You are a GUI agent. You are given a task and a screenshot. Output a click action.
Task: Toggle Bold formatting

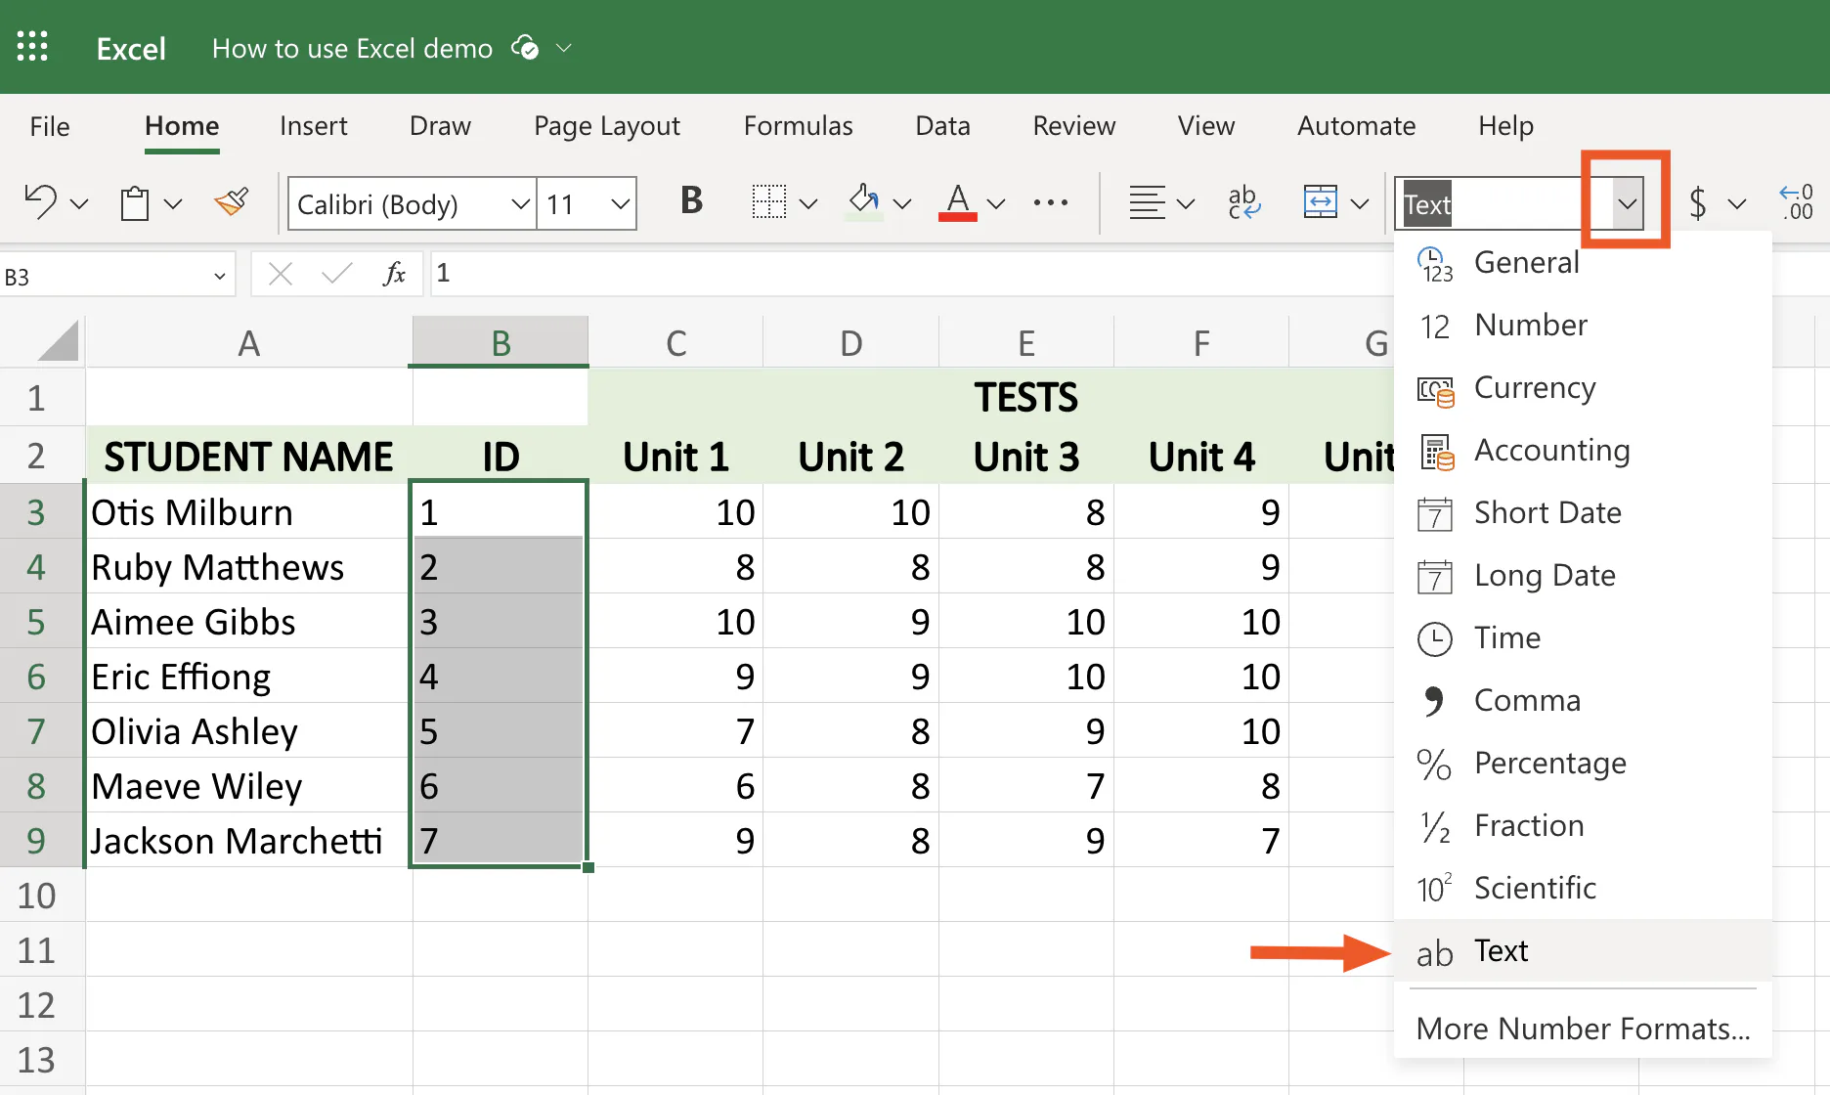point(691,200)
